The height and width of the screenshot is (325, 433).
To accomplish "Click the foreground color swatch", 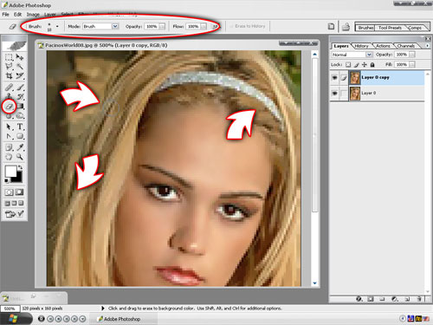I will click(x=10, y=172).
